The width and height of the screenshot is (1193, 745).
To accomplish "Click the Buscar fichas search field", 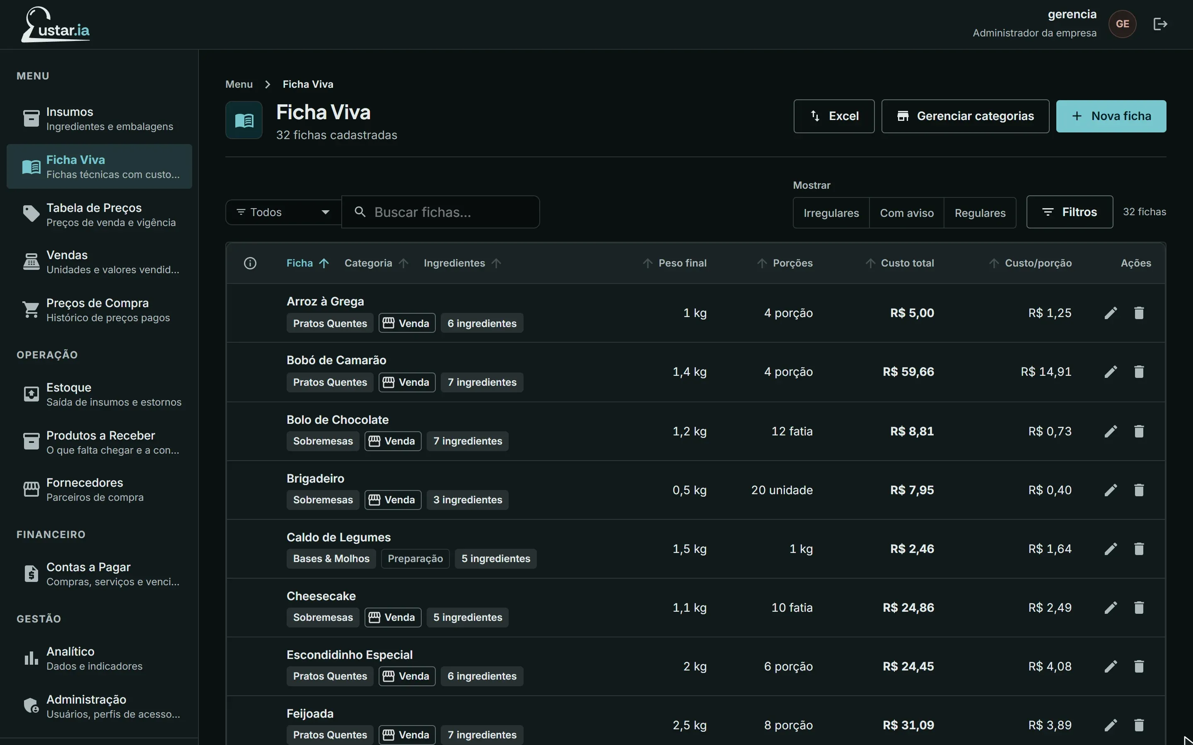I will 440,212.
